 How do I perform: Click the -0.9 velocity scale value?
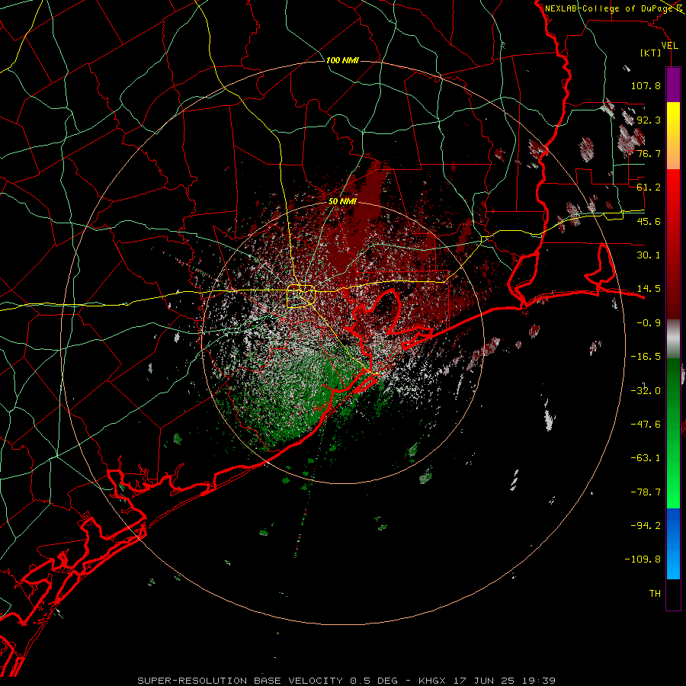[x=649, y=323]
